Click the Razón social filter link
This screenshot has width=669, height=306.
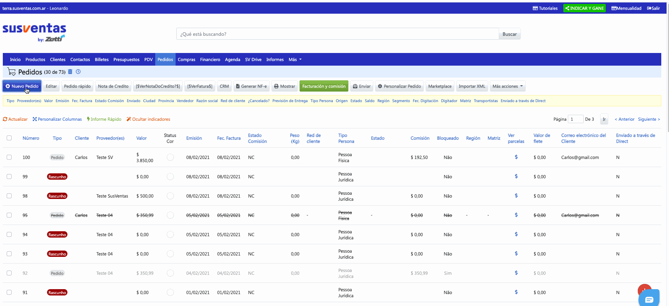coord(207,101)
